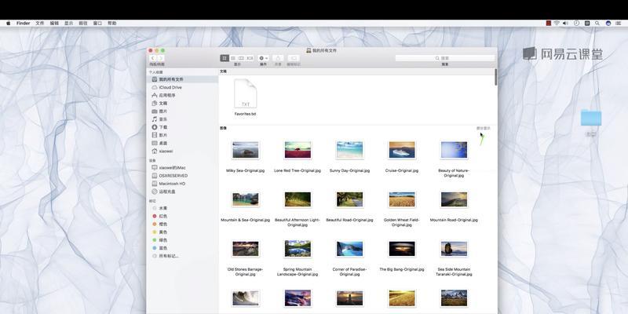Select Spring Mountain Landscape-Original.jpg thumbnail
Image resolution: width=628 pixels, height=314 pixels.
(298, 249)
